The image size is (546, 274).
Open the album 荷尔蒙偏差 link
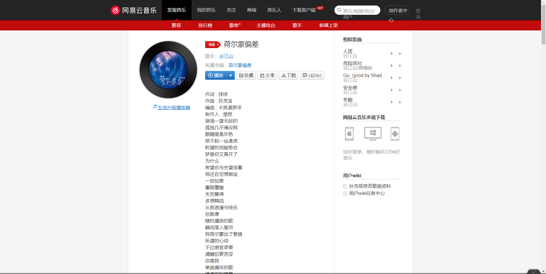(x=239, y=65)
